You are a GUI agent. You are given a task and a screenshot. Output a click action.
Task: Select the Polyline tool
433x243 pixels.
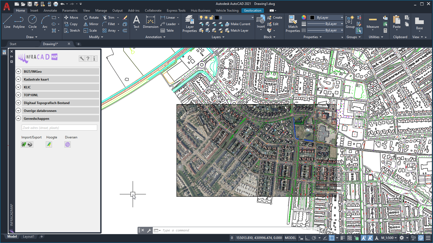point(19,22)
